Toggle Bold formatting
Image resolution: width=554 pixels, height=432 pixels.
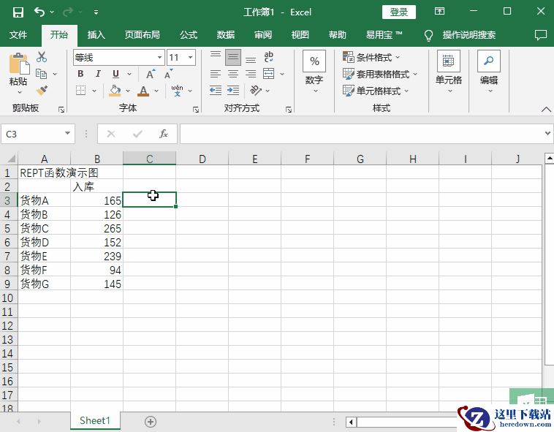coord(80,74)
